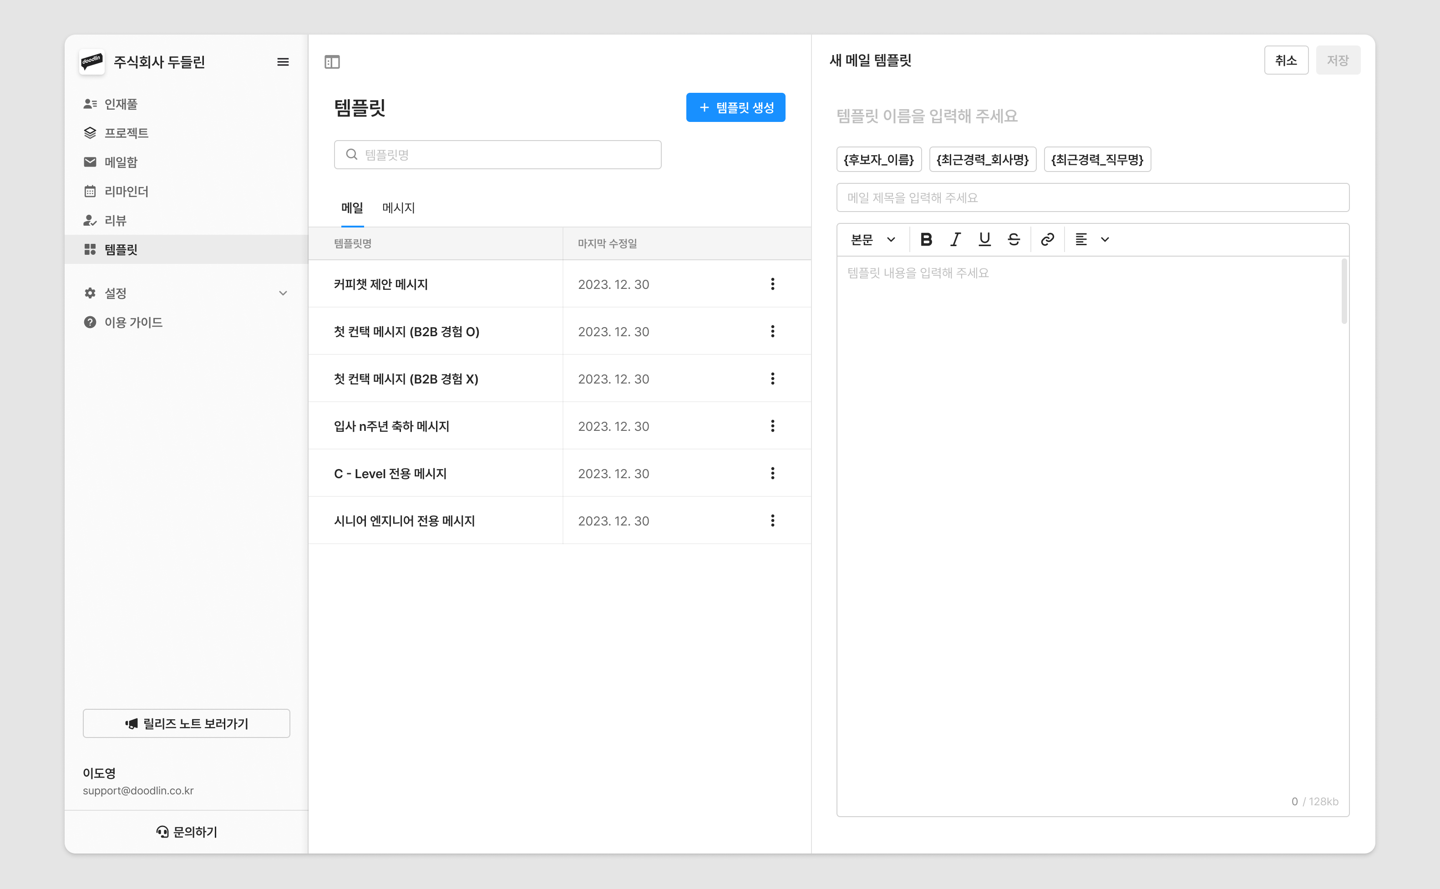Expand the 설정 menu chevron
Viewport: 1440px width, 889px height.
tap(283, 293)
